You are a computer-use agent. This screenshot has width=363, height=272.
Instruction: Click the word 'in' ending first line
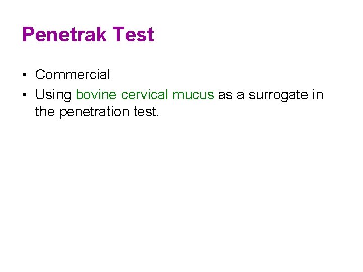[318, 95]
